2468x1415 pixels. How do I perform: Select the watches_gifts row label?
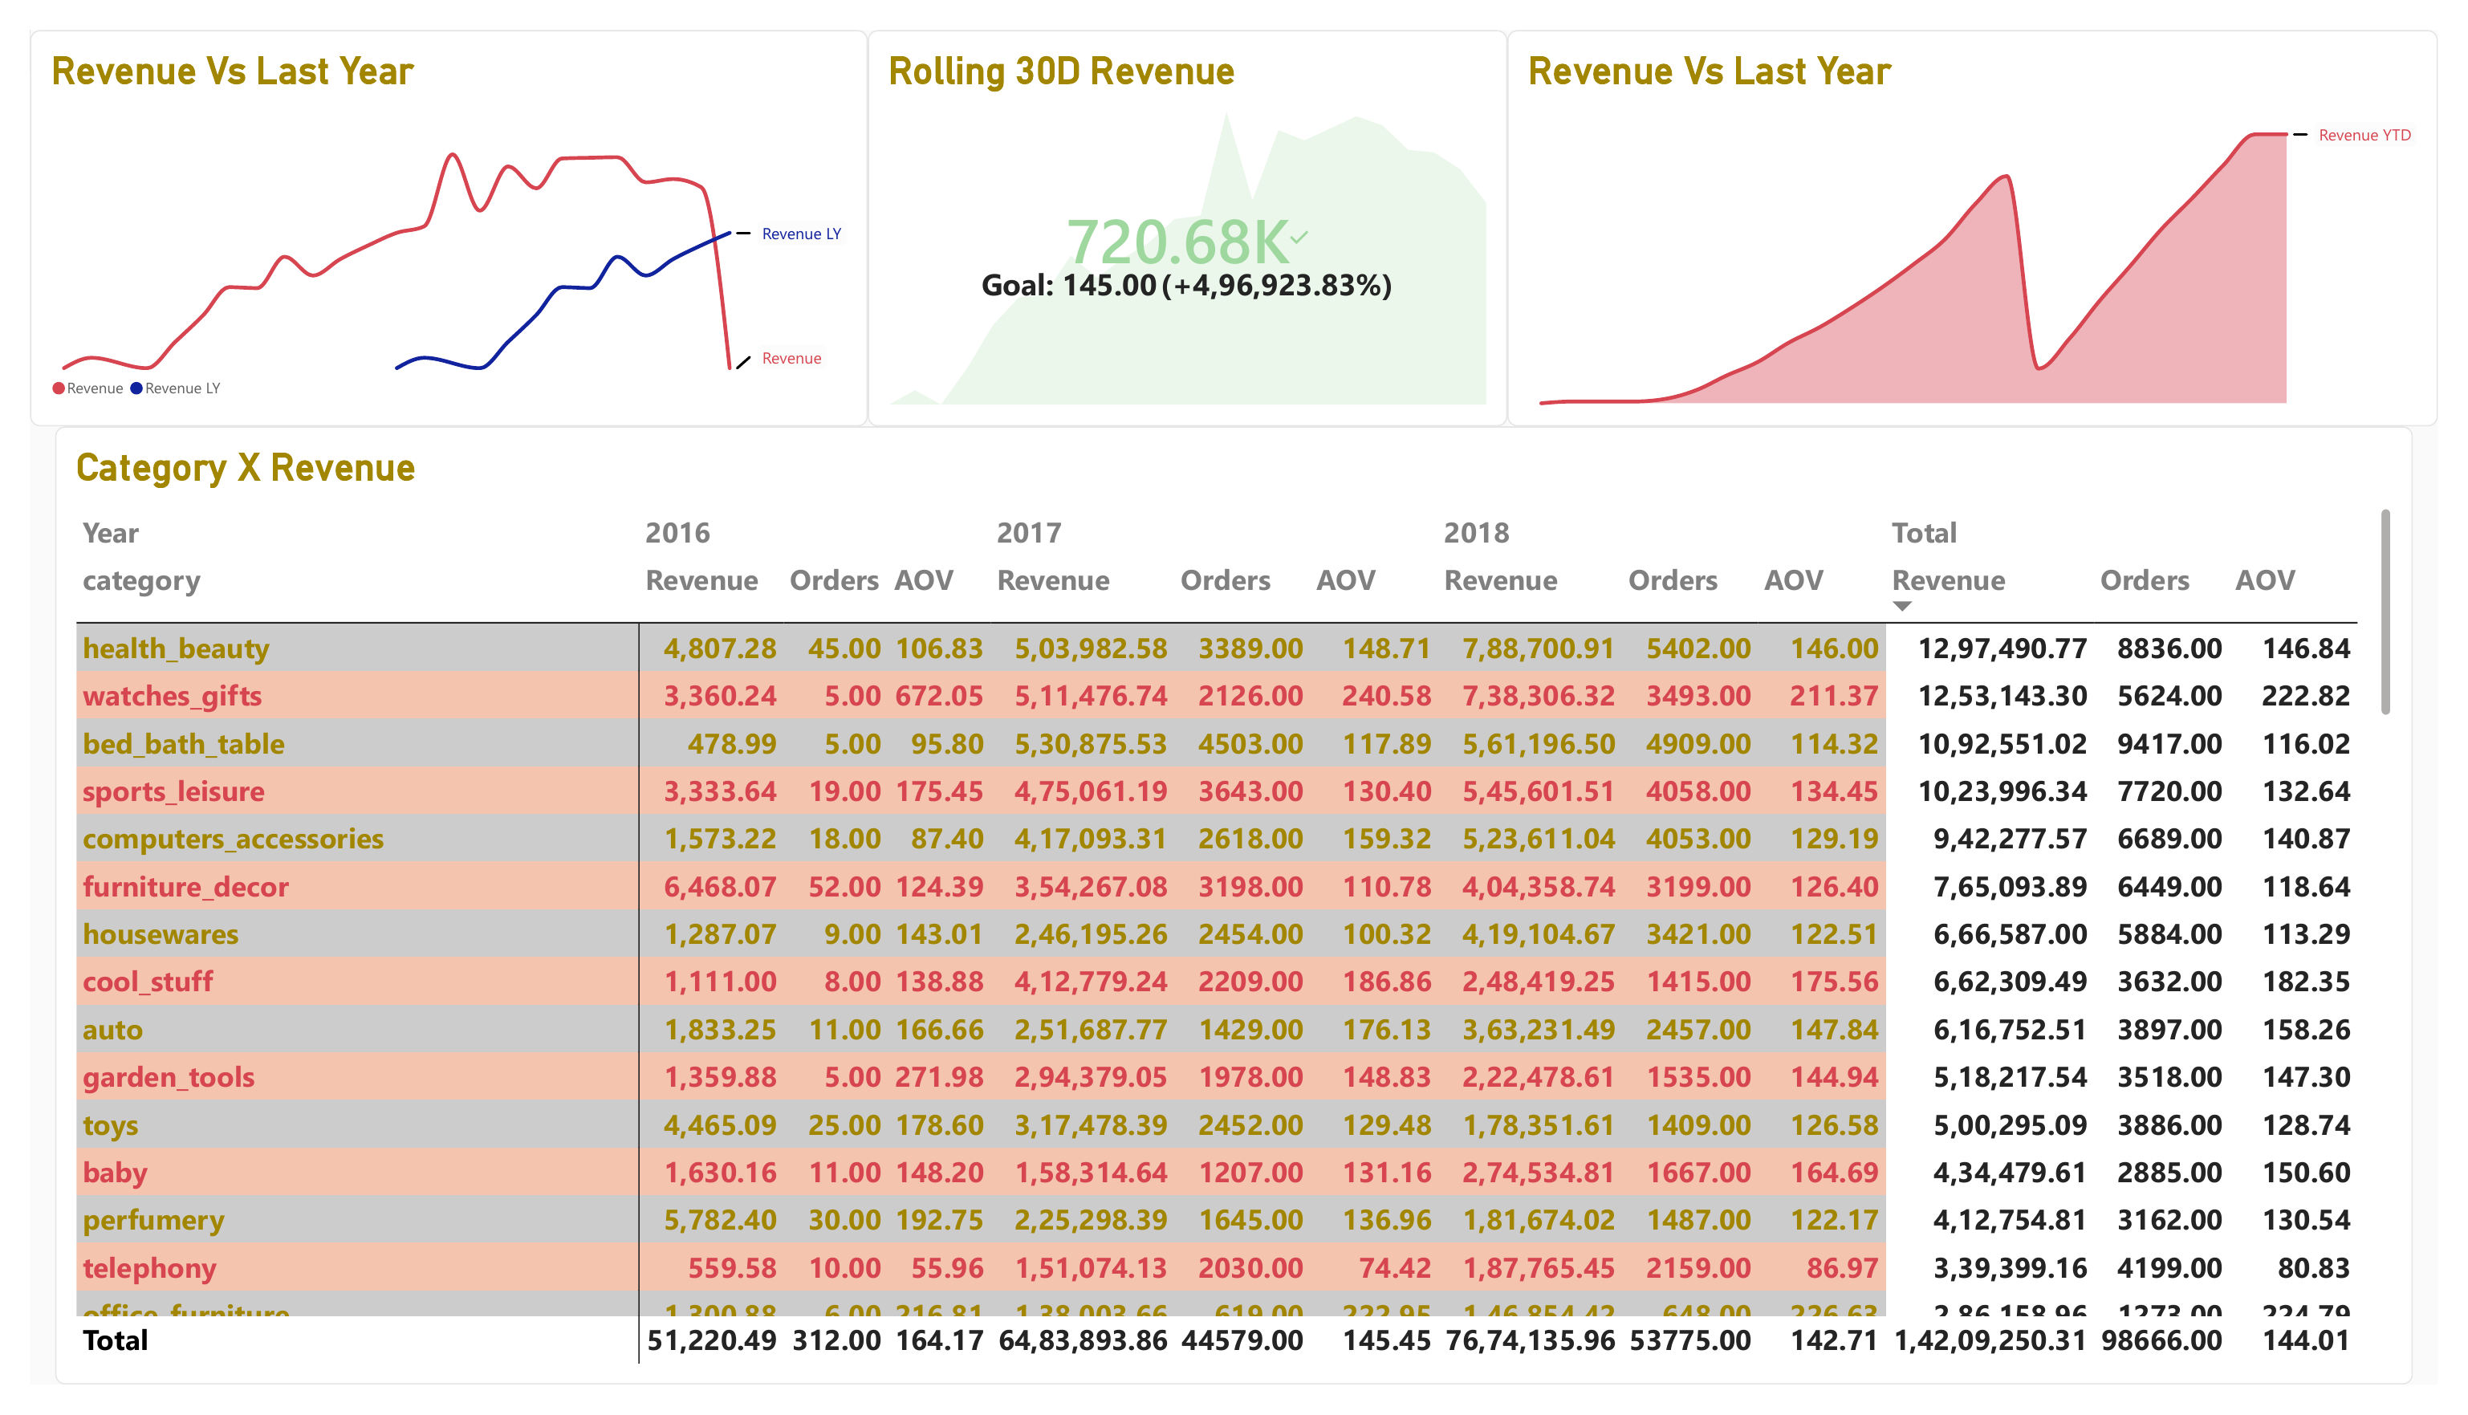(172, 696)
